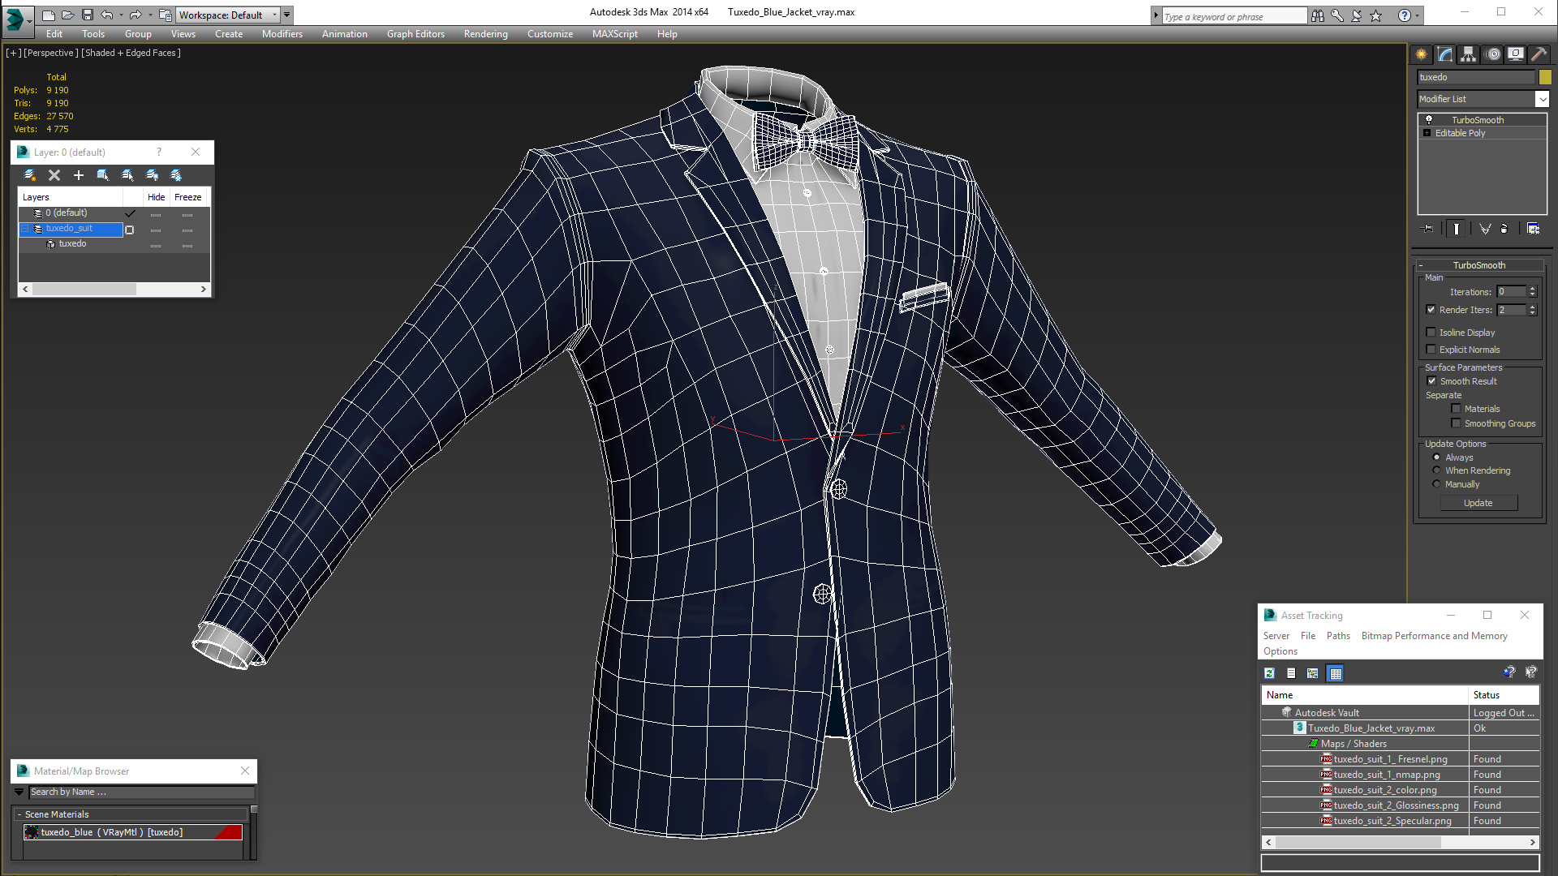Image resolution: width=1558 pixels, height=876 pixels.
Task: Click the Undo arrow icon in toolbar
Action: pos(106,14)
